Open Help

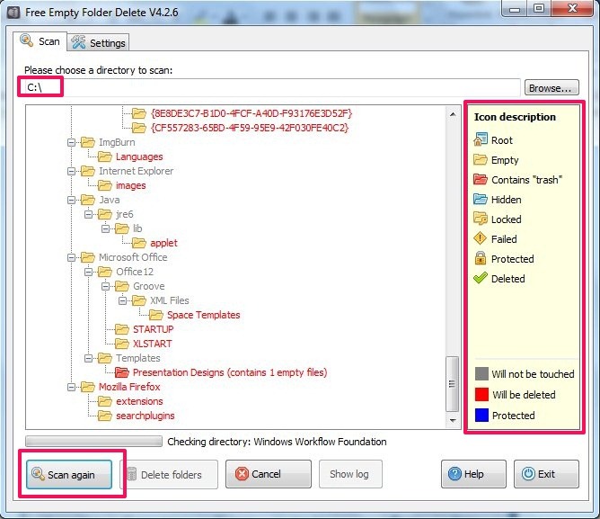[x=473, y=474]
